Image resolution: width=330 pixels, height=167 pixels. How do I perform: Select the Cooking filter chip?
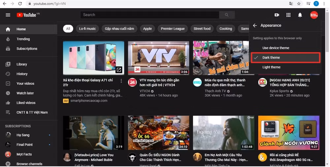[x=226, y=29]
